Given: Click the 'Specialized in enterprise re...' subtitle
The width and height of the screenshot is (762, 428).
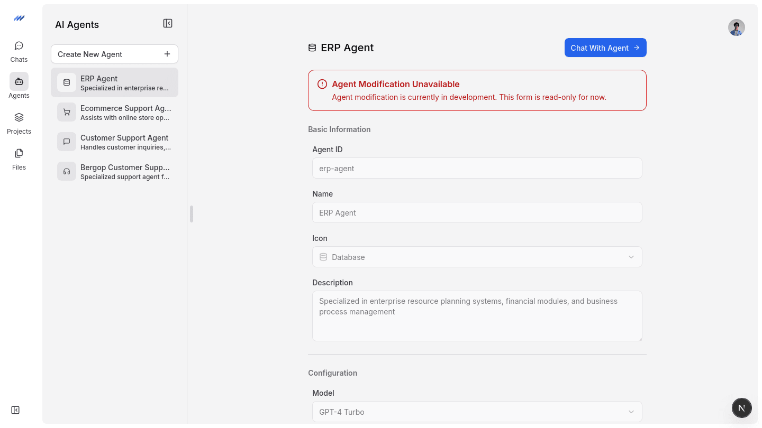Looking at the screenshot, I should tap(125, 88).
